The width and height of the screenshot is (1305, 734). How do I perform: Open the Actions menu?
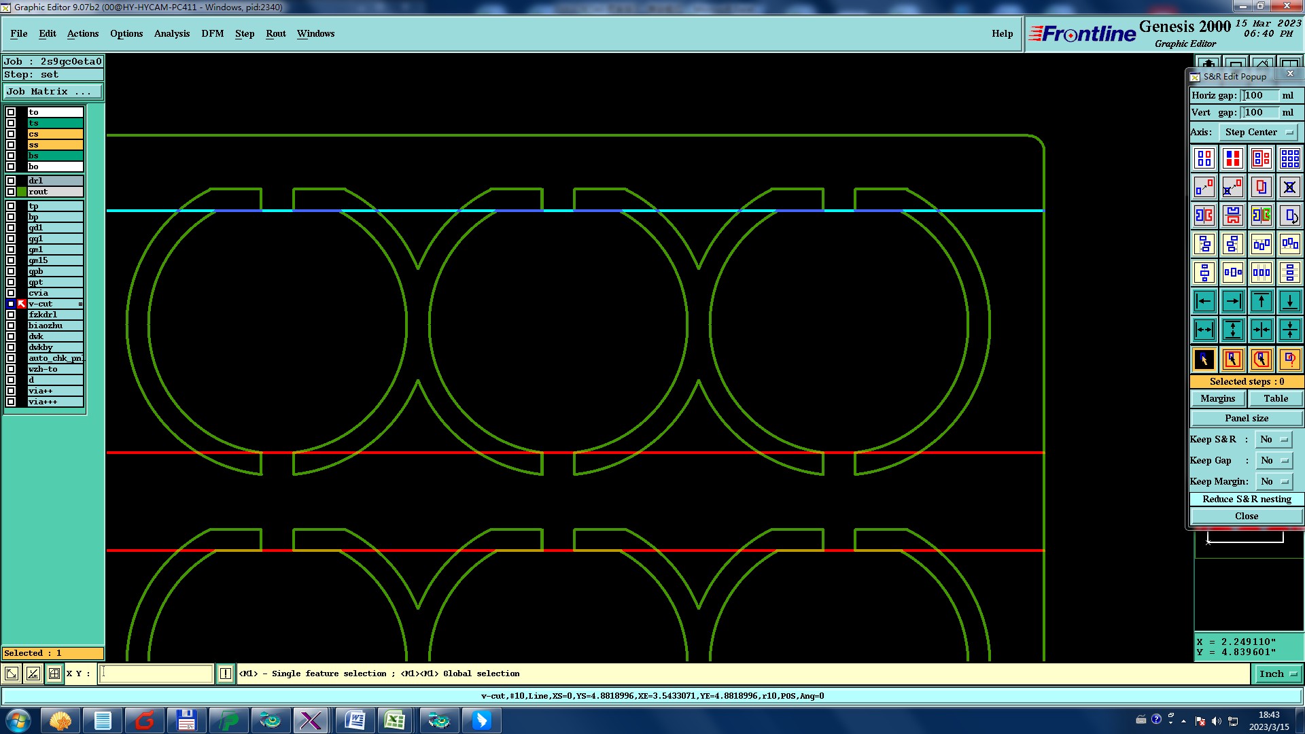click(x=83, y=33)
